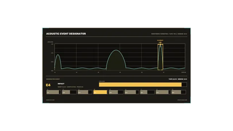Select the E2 event bar
This screenshot has height=131, width=233.
[70, 92]
